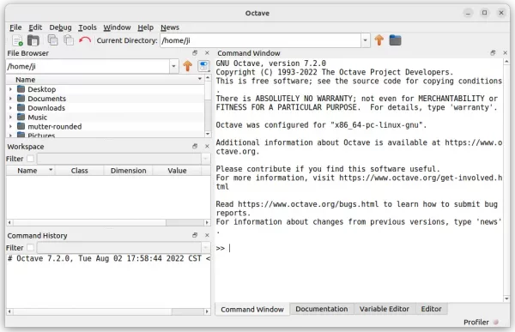Click the Command Window prompt line
This screenshot has height=332, width=515.
click(x=359, y=248)
